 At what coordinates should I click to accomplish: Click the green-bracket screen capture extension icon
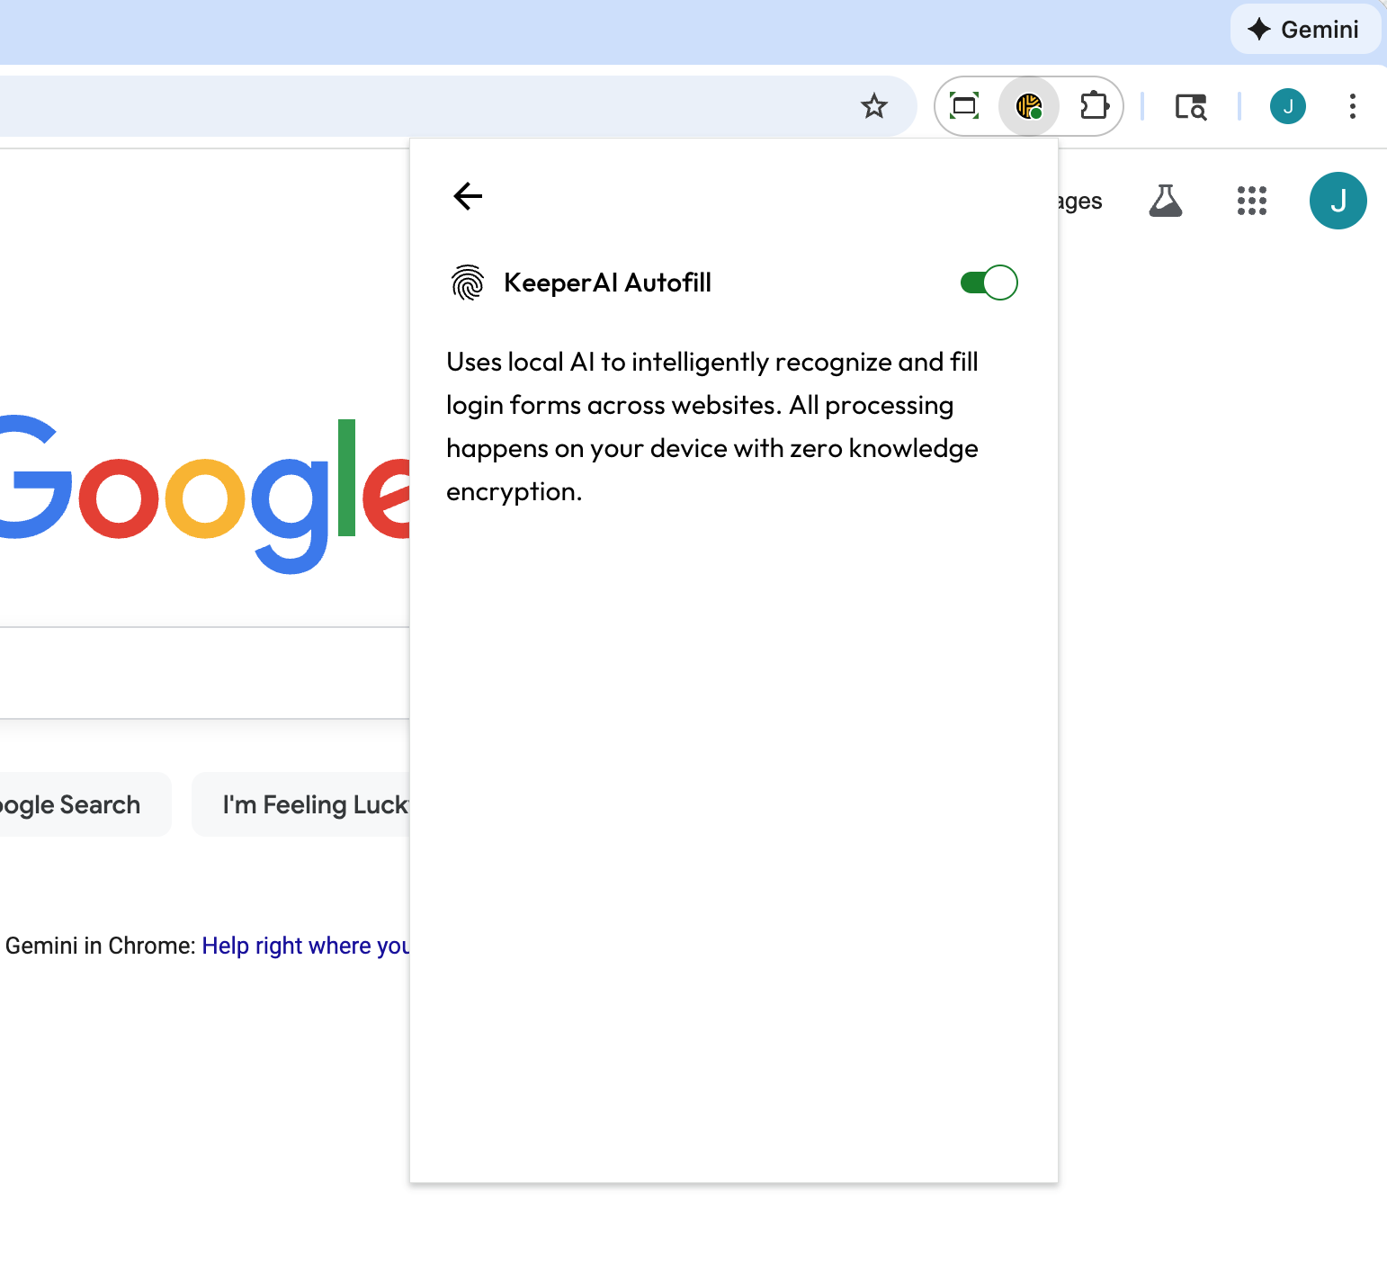[x=964, y=106]
